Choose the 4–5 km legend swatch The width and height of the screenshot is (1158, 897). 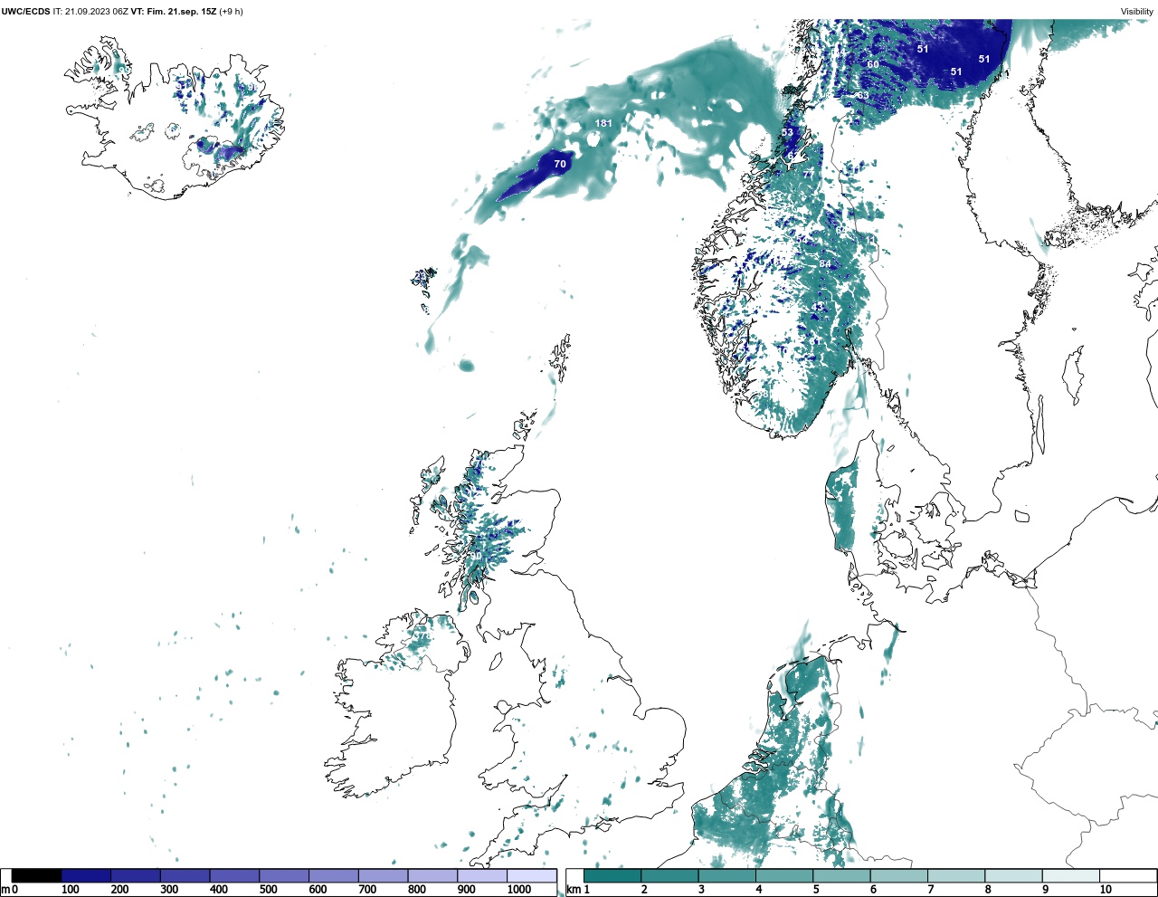coord(784,875)
